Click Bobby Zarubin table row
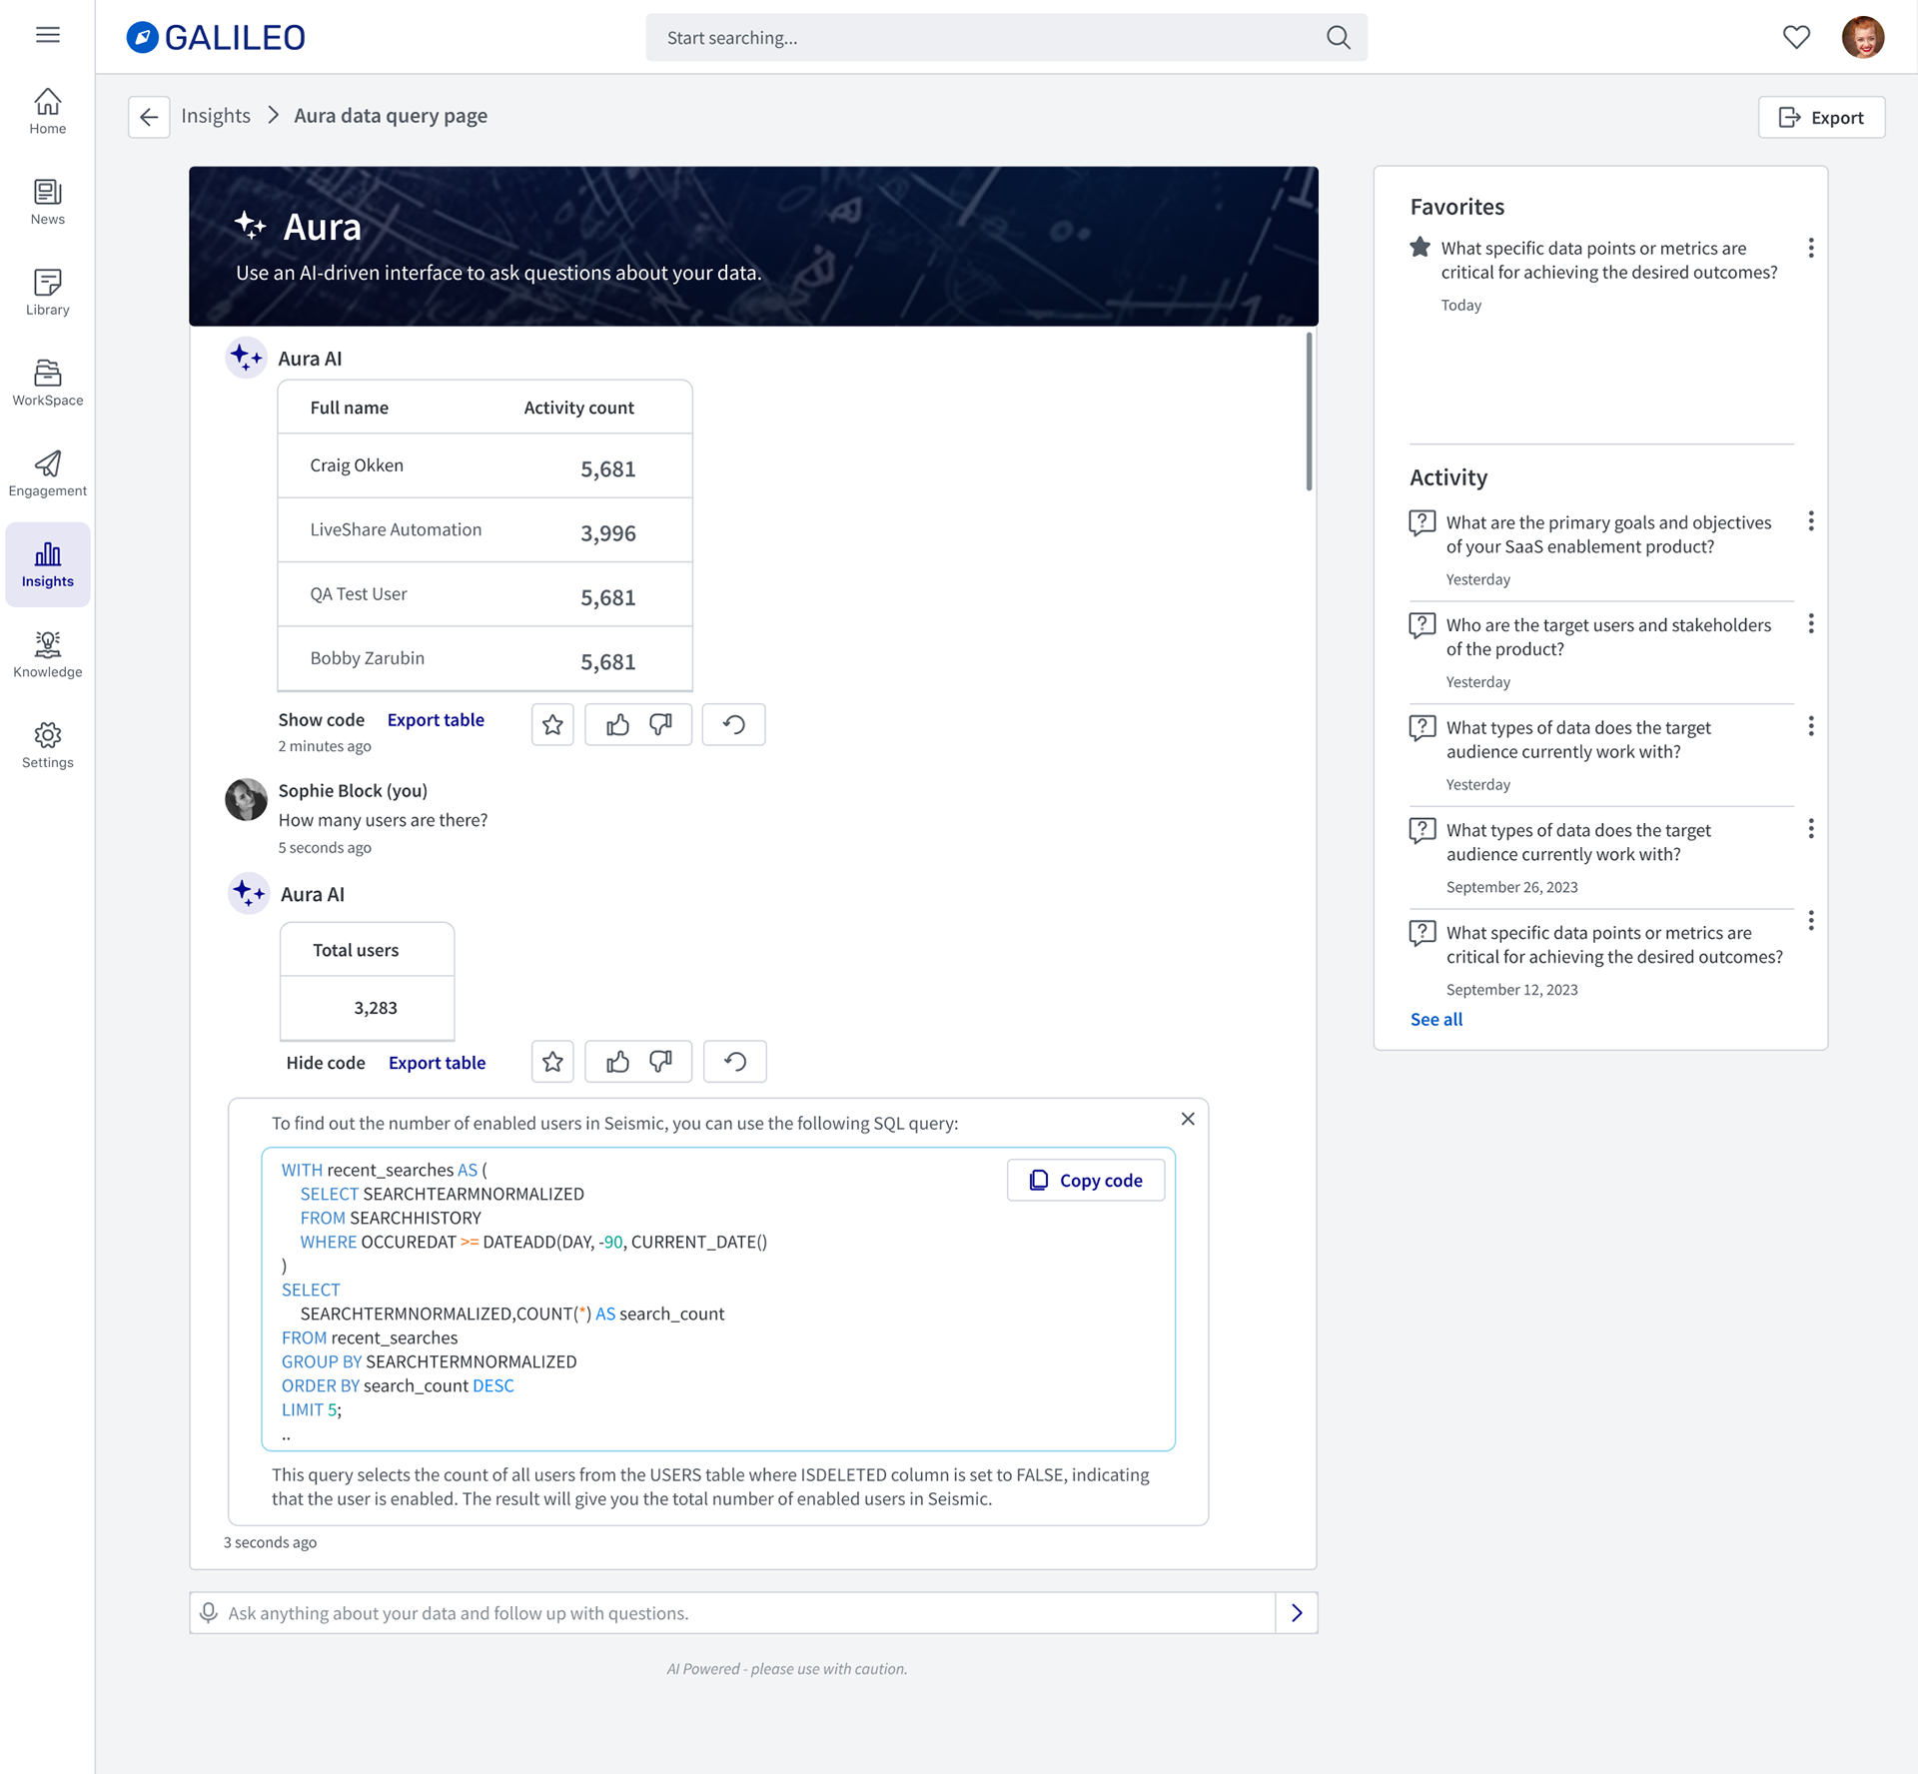The height and width of the screenshot is (1774, 1918). (484, 658)
